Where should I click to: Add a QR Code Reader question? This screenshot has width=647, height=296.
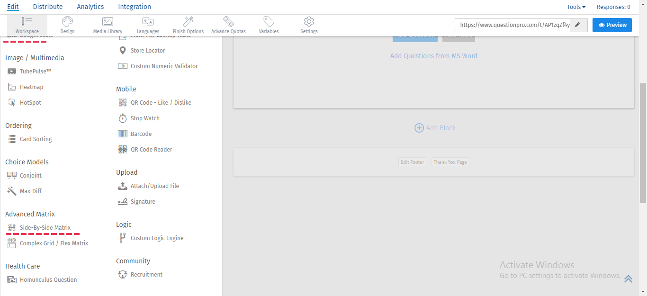151,150
